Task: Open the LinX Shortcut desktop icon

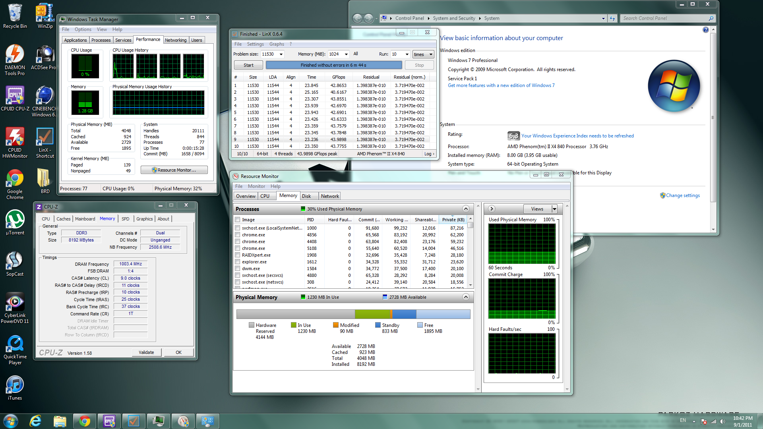Action: pyautogui.click(x=45, y=138)
